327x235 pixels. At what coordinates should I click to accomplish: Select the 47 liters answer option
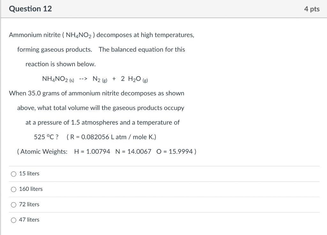(13, 220)
